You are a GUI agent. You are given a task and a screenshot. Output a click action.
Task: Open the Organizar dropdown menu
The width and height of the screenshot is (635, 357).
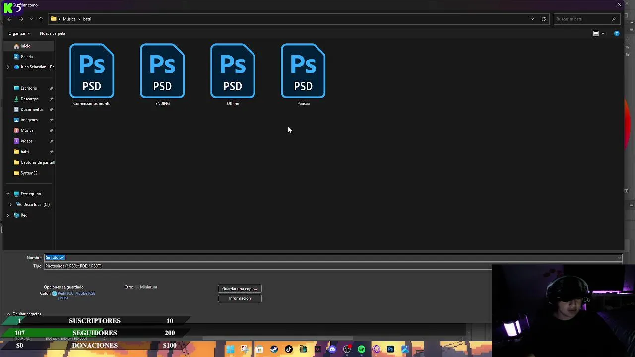point(19,33)
